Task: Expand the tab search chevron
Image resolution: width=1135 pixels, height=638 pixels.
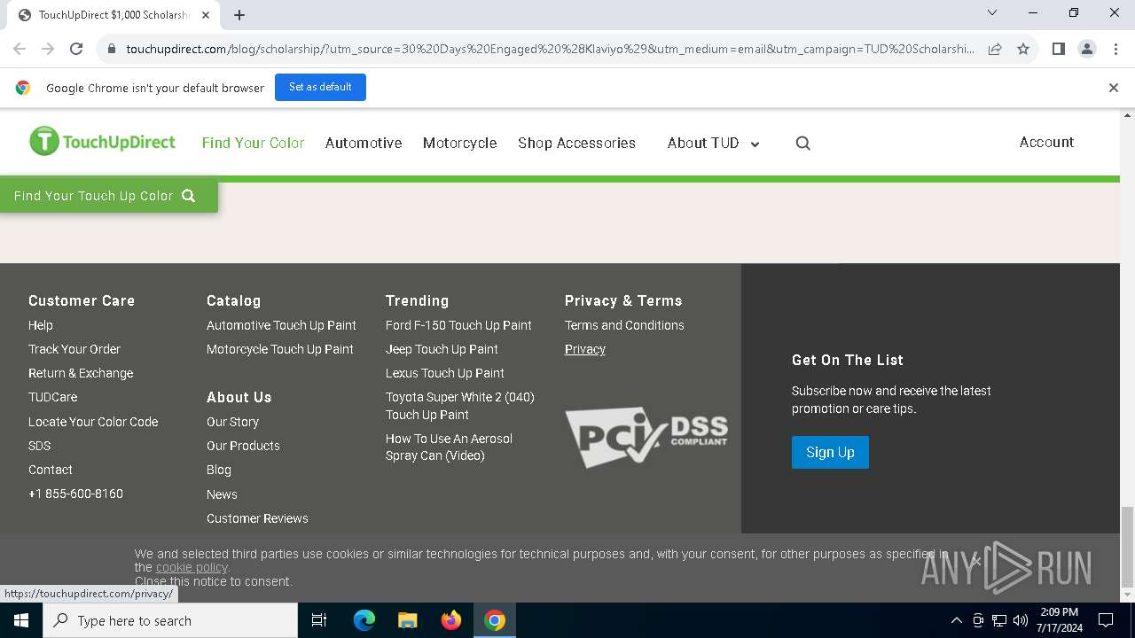Action: (992, 12)
